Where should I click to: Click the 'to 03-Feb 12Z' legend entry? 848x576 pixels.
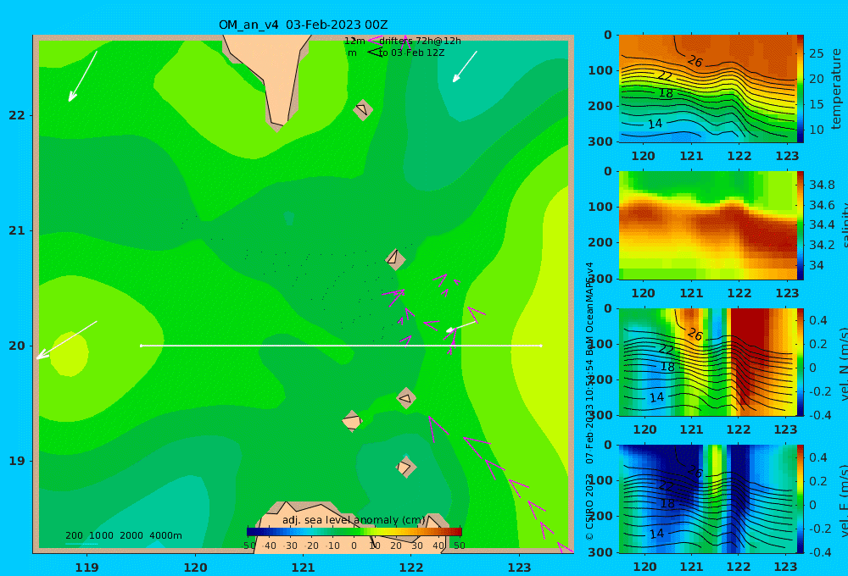click(411, 53)
